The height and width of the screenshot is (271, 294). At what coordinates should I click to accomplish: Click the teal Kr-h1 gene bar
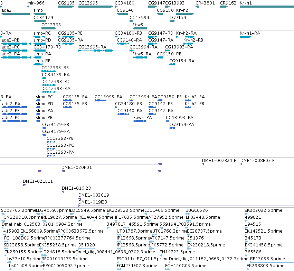pyautogui.click(x=267, y=7)
